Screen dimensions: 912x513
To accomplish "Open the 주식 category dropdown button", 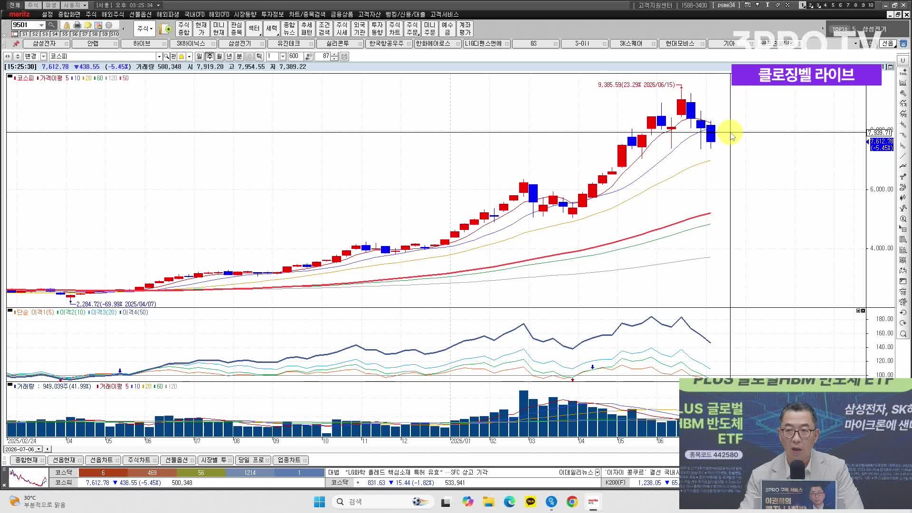I will (x=145, y=29).
